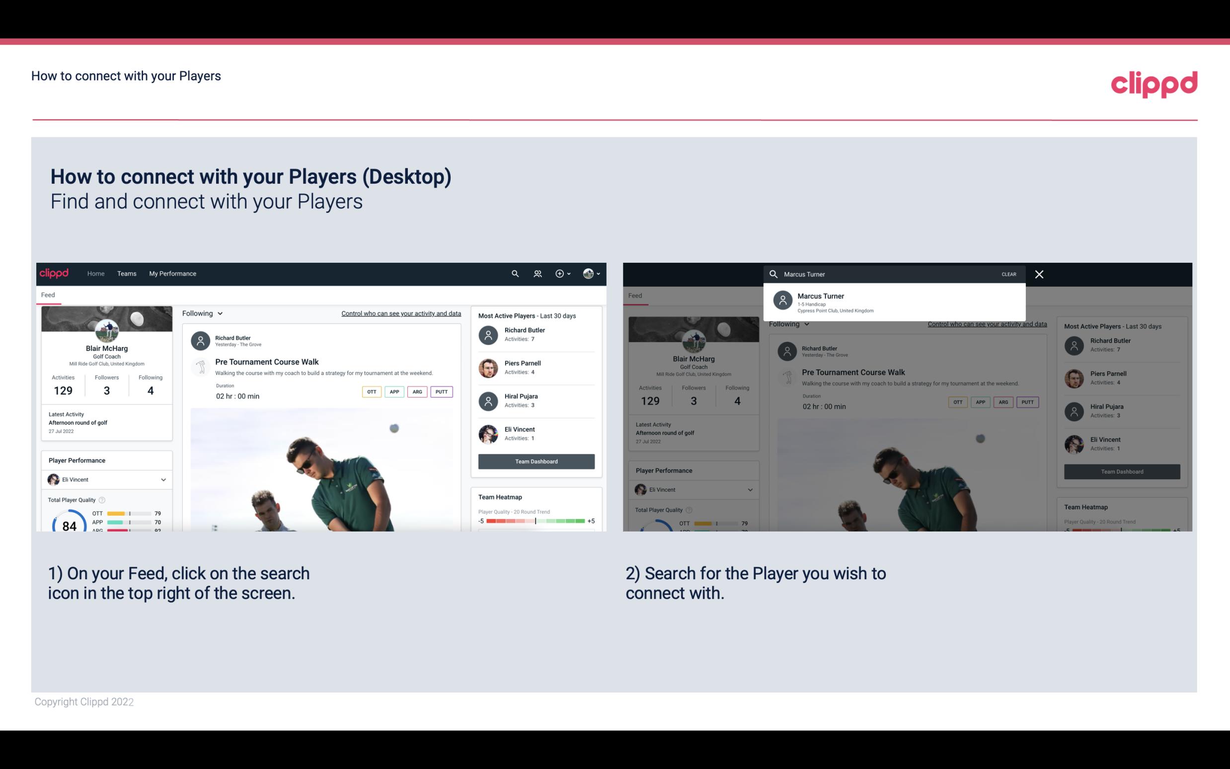Drag the Team Heatmap progress slider
This screenshot has width=1230, height=769.
[x=535, y=521]
